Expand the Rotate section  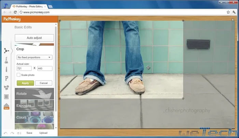coord(34,94)
